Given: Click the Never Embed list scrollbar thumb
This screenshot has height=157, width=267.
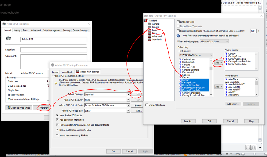Looking at the screenshot, I should 256,83.
